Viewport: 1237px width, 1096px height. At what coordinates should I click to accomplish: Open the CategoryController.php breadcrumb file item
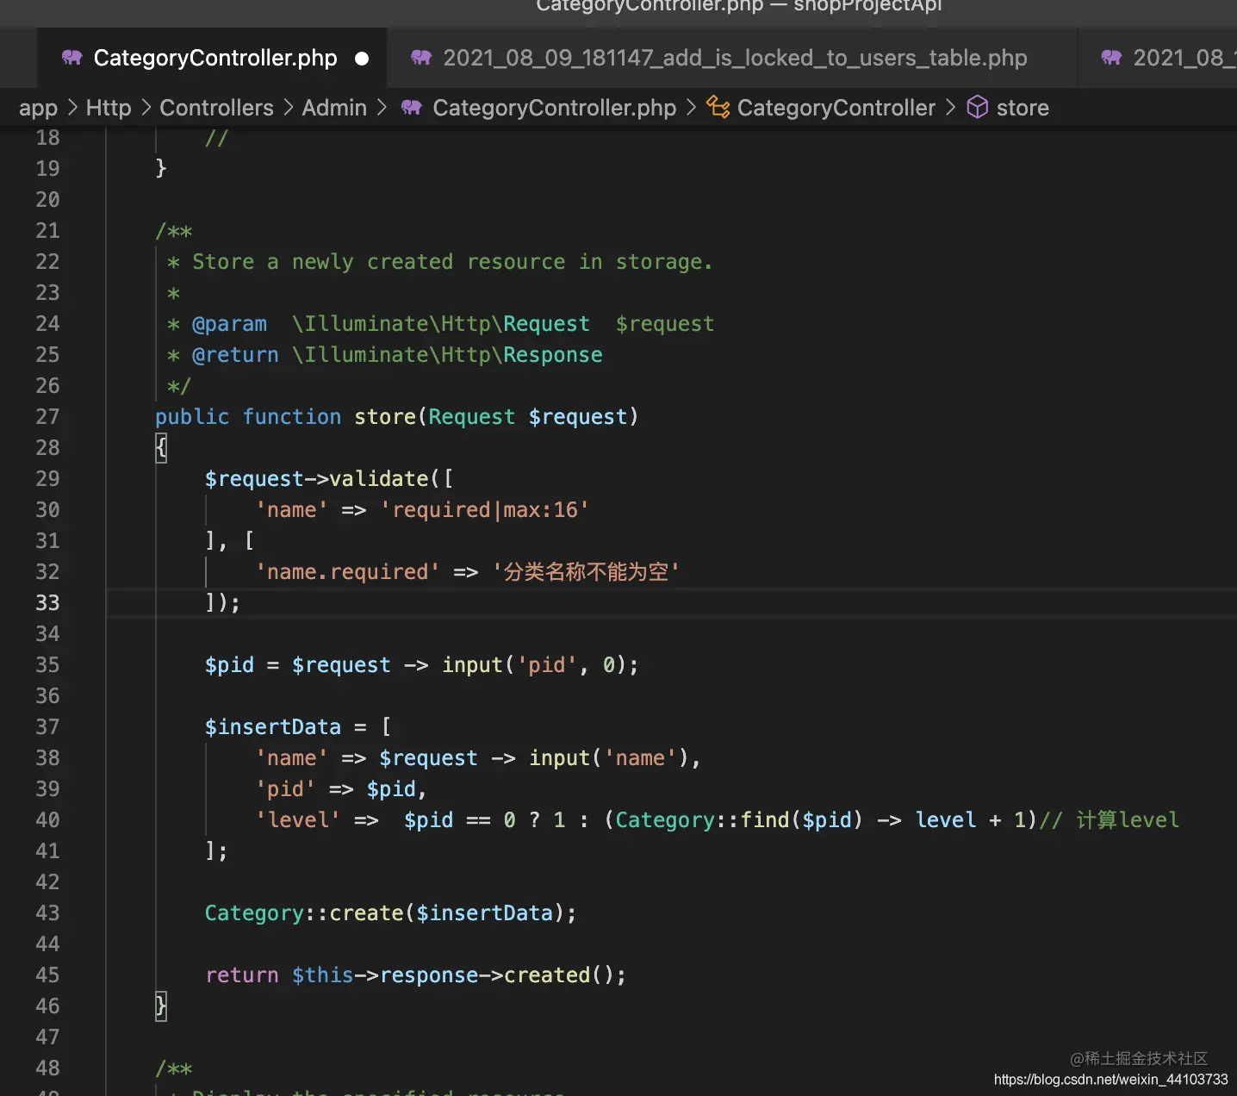point(554,108)
